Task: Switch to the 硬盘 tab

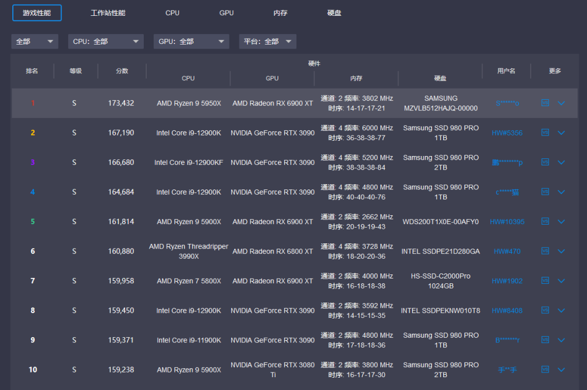Action: [335, 13]
